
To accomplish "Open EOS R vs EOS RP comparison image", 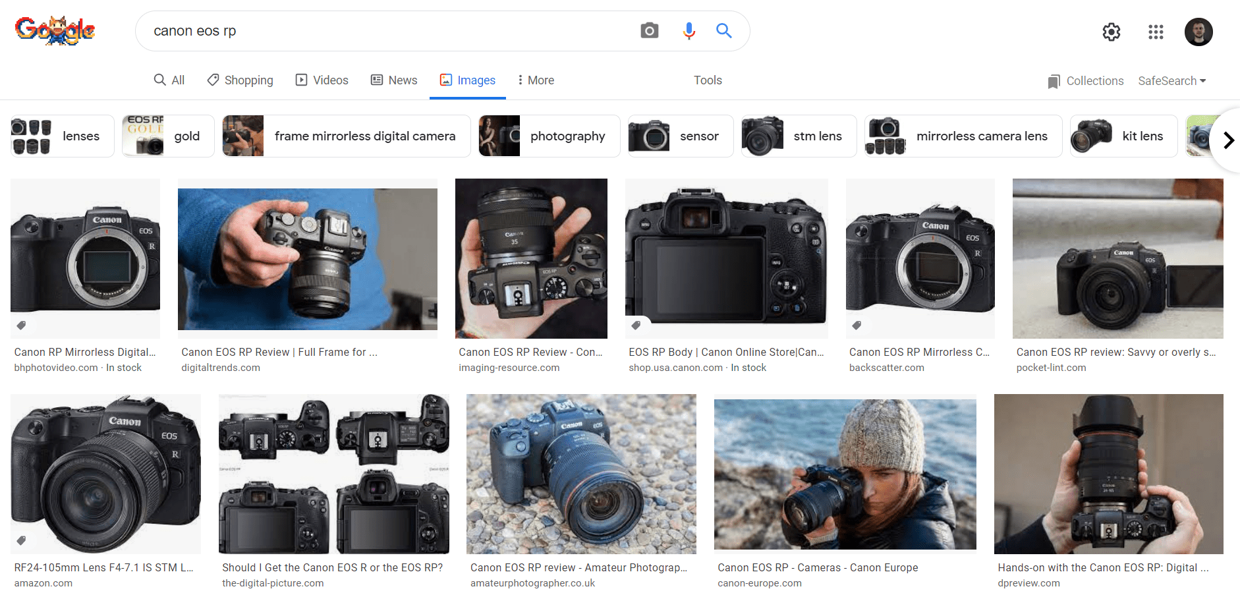I will 334,474.
